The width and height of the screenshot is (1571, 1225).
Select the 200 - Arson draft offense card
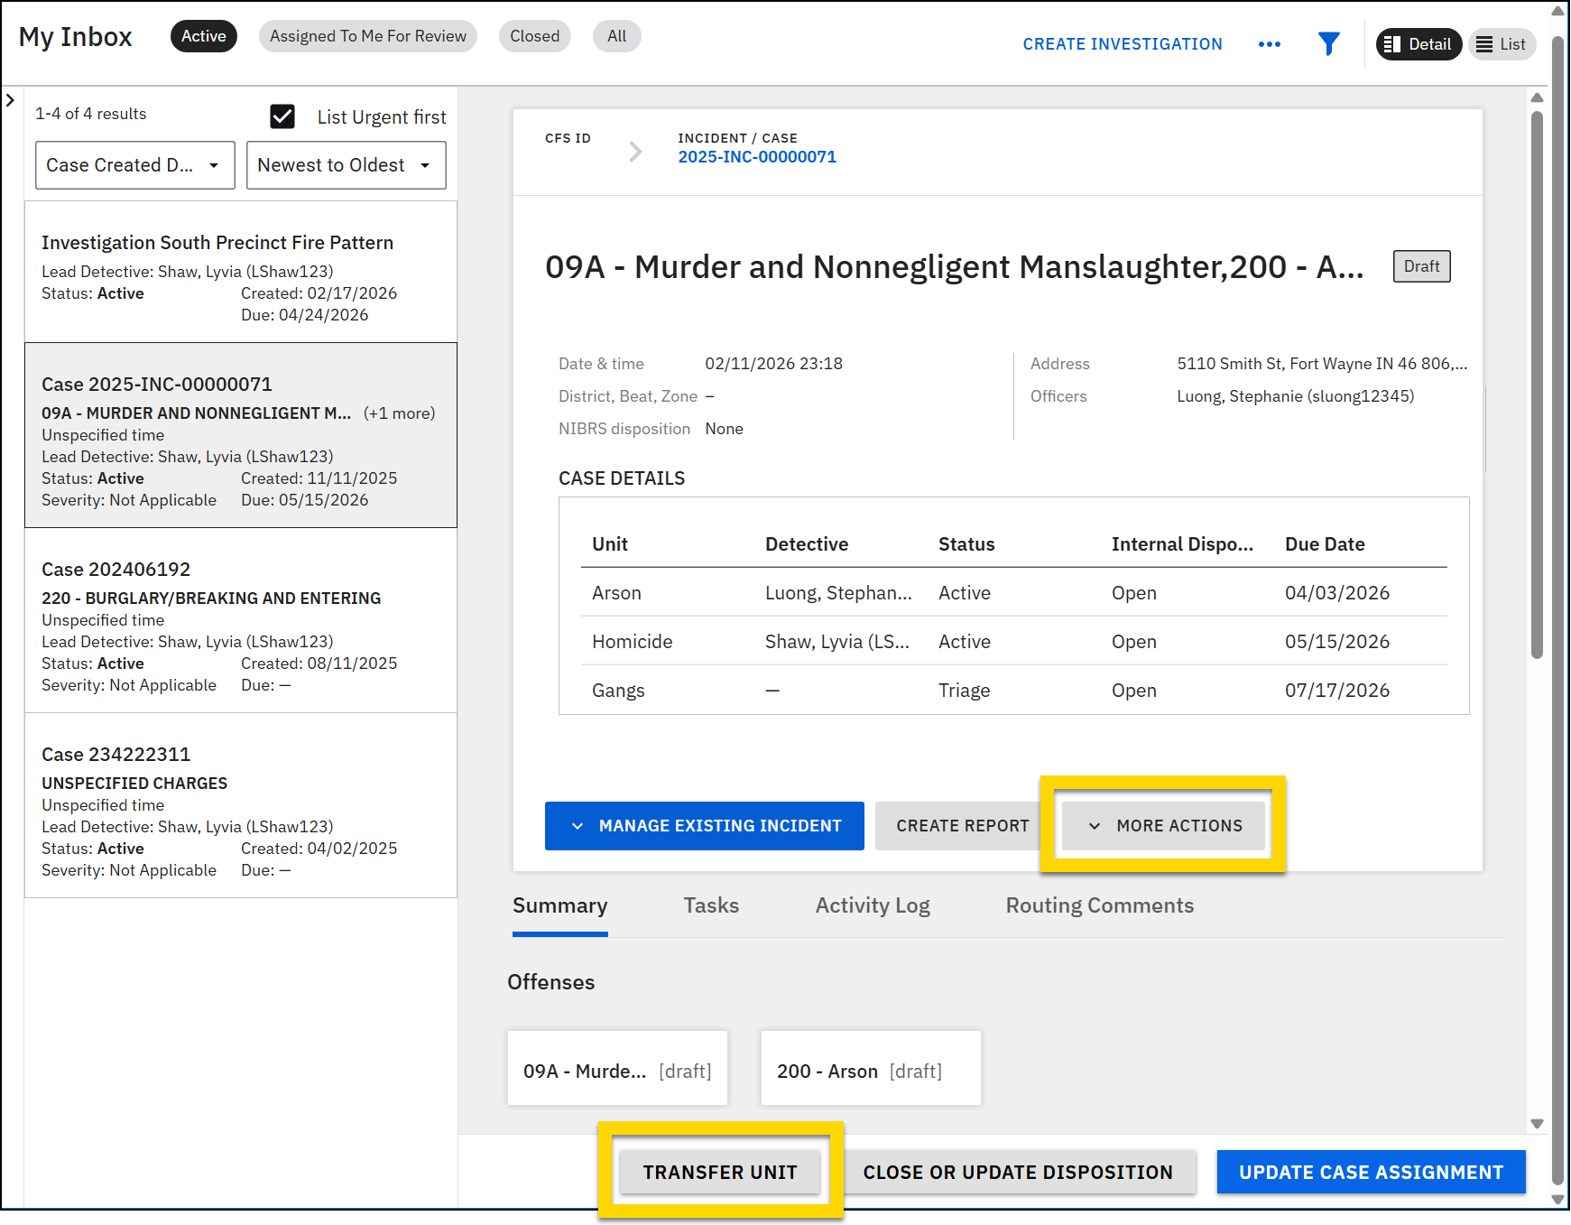click(x=869, y=1068)
